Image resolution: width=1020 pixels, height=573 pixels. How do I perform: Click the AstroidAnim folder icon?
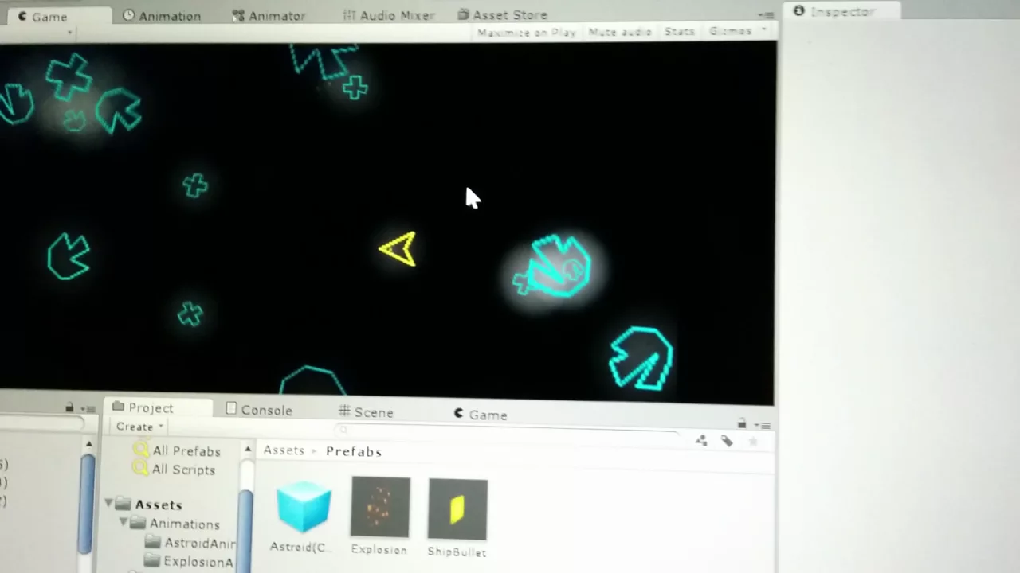pyautogui.click(x=153, y=542)
